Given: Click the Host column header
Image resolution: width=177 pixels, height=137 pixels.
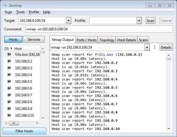Looking at the screenshot, I should 27,48.
